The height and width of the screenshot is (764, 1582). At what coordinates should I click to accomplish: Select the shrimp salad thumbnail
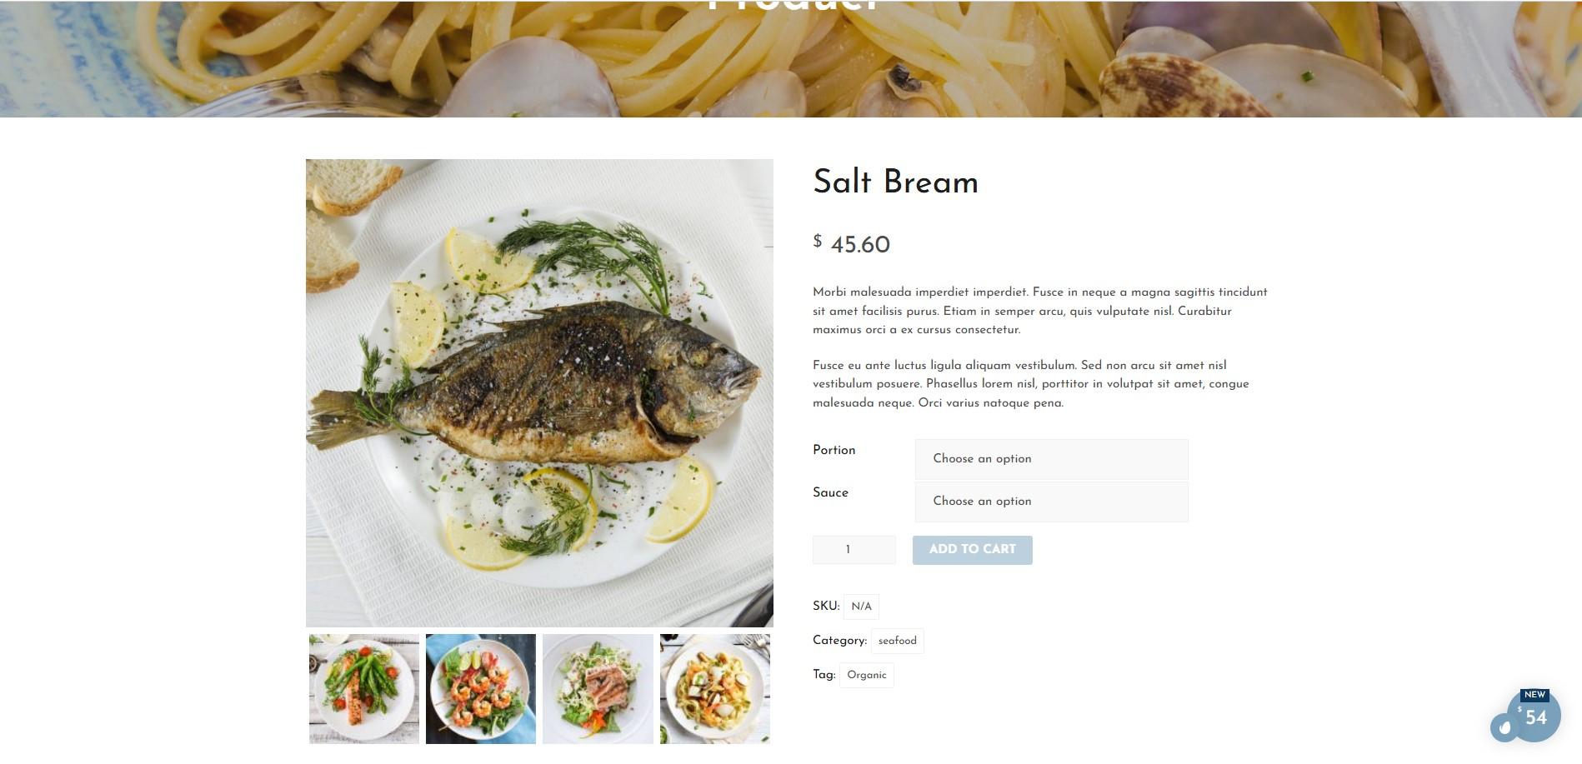(481, 689)
